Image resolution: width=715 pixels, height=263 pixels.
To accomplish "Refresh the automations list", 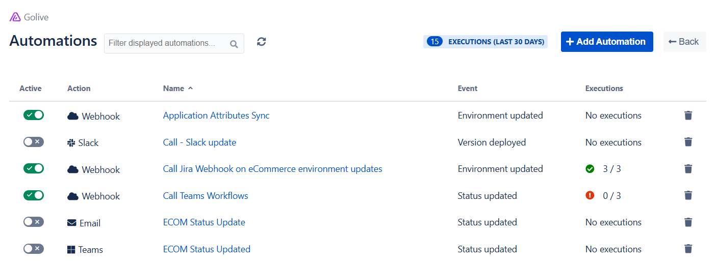I will click(262, 42).
